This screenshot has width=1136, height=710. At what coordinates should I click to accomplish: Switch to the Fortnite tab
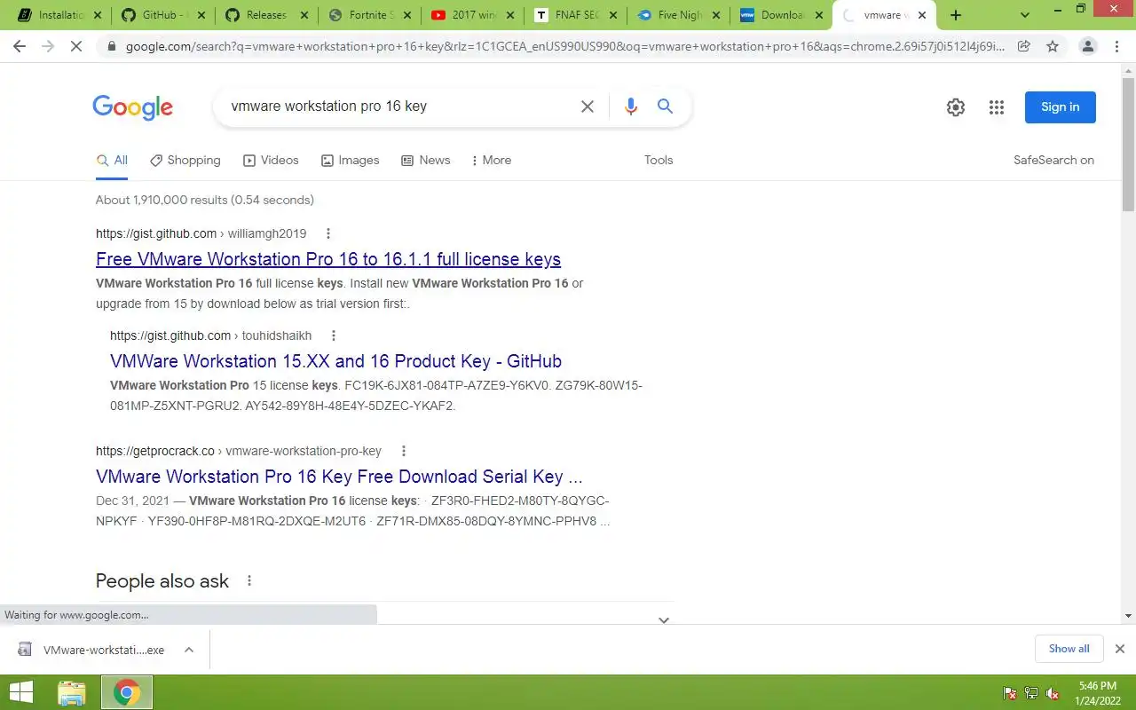coord(370,15)
